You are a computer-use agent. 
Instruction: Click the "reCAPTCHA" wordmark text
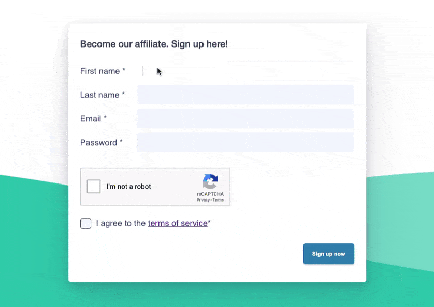210,193
